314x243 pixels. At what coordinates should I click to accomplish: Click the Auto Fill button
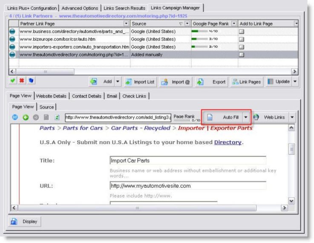(x=223, y=117)
